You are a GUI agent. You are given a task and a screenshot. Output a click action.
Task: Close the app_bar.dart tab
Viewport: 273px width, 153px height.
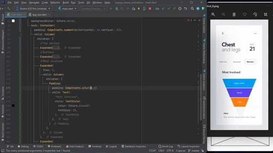coord(49,15)
